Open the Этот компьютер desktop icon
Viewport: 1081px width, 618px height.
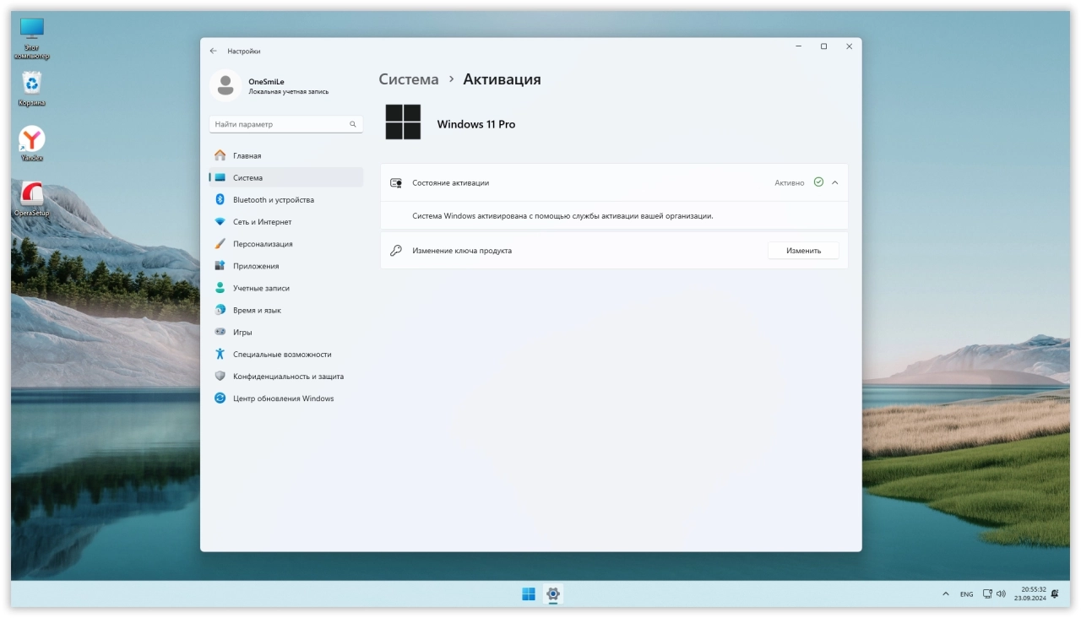point(31,39)
